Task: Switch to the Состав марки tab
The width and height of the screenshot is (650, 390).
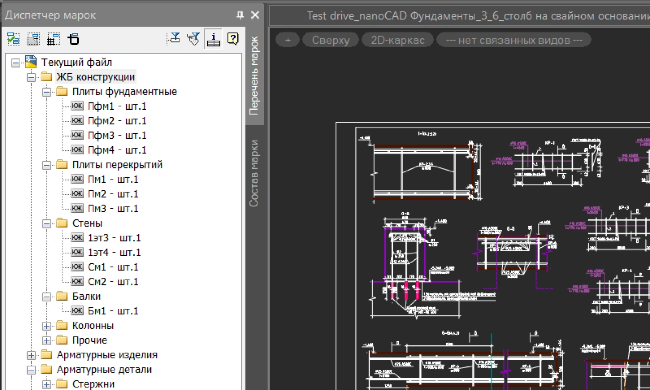Action: coord(254,173)
